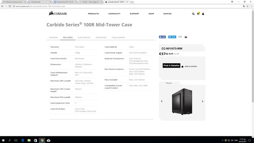Open Windows taskbar search
This screenshot has width=254, height=143.
coord(10,140)
